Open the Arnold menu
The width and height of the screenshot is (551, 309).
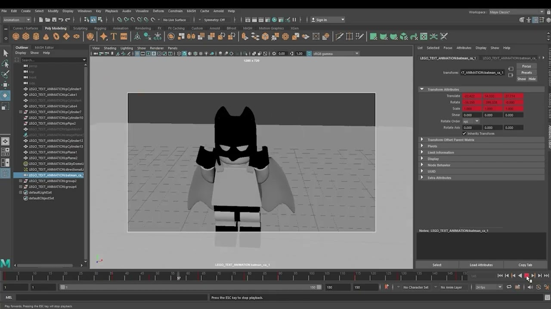(x=218, y=11)
